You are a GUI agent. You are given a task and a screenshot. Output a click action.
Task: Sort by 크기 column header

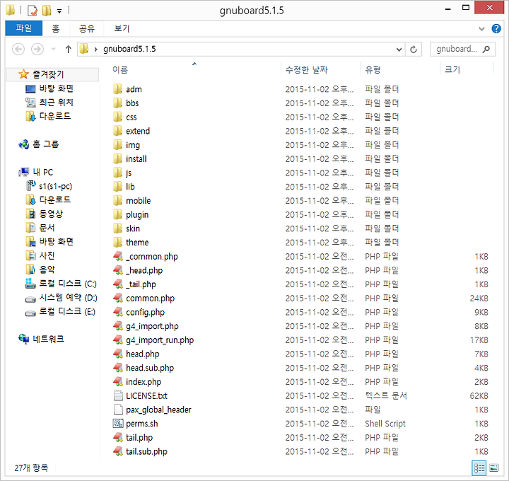(452, 69)
